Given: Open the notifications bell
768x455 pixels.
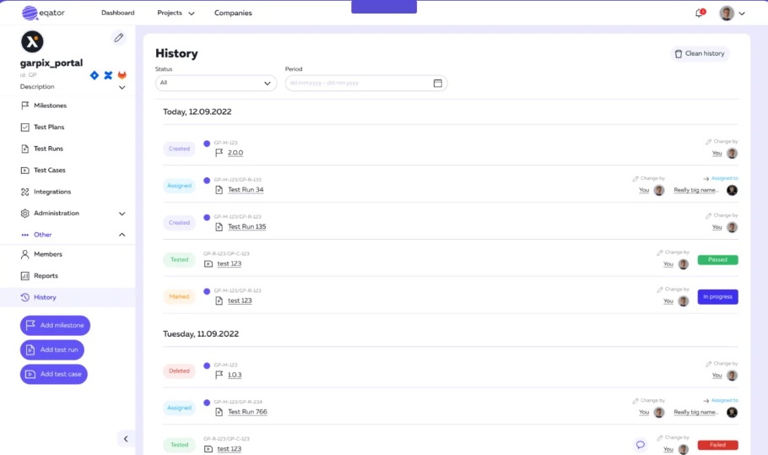Looking at the screenshot, I should point(700,14).
